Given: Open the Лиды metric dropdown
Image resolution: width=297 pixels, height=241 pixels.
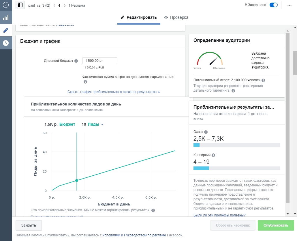Looking at the screenshot, I should 95,124.
